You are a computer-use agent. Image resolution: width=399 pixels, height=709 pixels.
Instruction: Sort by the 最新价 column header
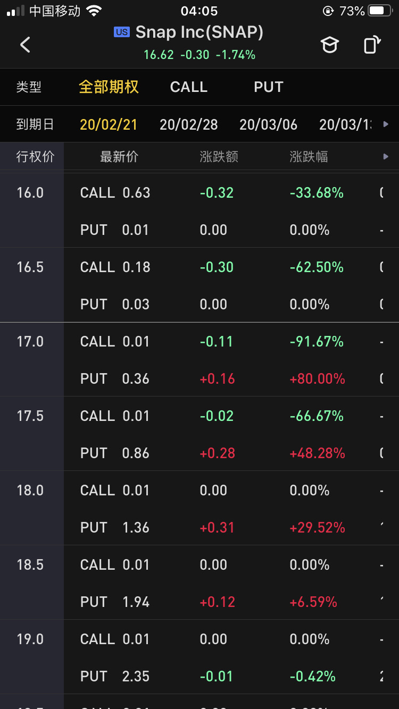pos(119,157)
